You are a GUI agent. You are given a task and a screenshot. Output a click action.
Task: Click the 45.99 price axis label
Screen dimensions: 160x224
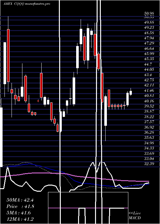point(149,54)
